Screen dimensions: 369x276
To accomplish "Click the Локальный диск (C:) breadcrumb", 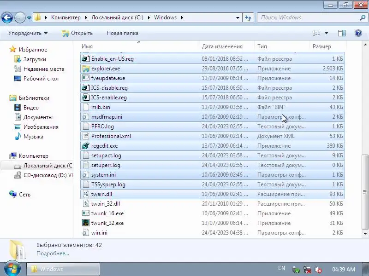I will point(117,17).
